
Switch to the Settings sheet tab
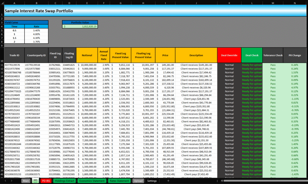click(x=152, y=181)
